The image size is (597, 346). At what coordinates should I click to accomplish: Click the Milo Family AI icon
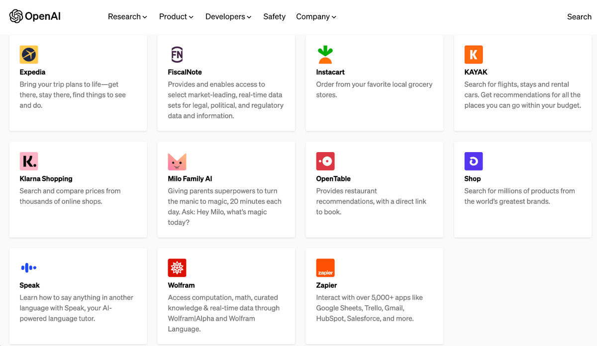pos(177,161)
